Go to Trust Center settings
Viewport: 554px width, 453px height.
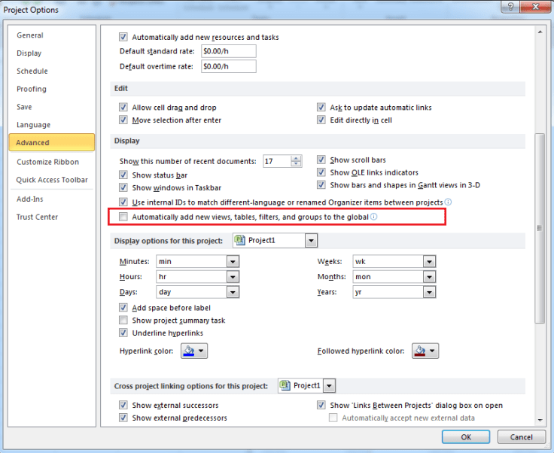[37, 217]
